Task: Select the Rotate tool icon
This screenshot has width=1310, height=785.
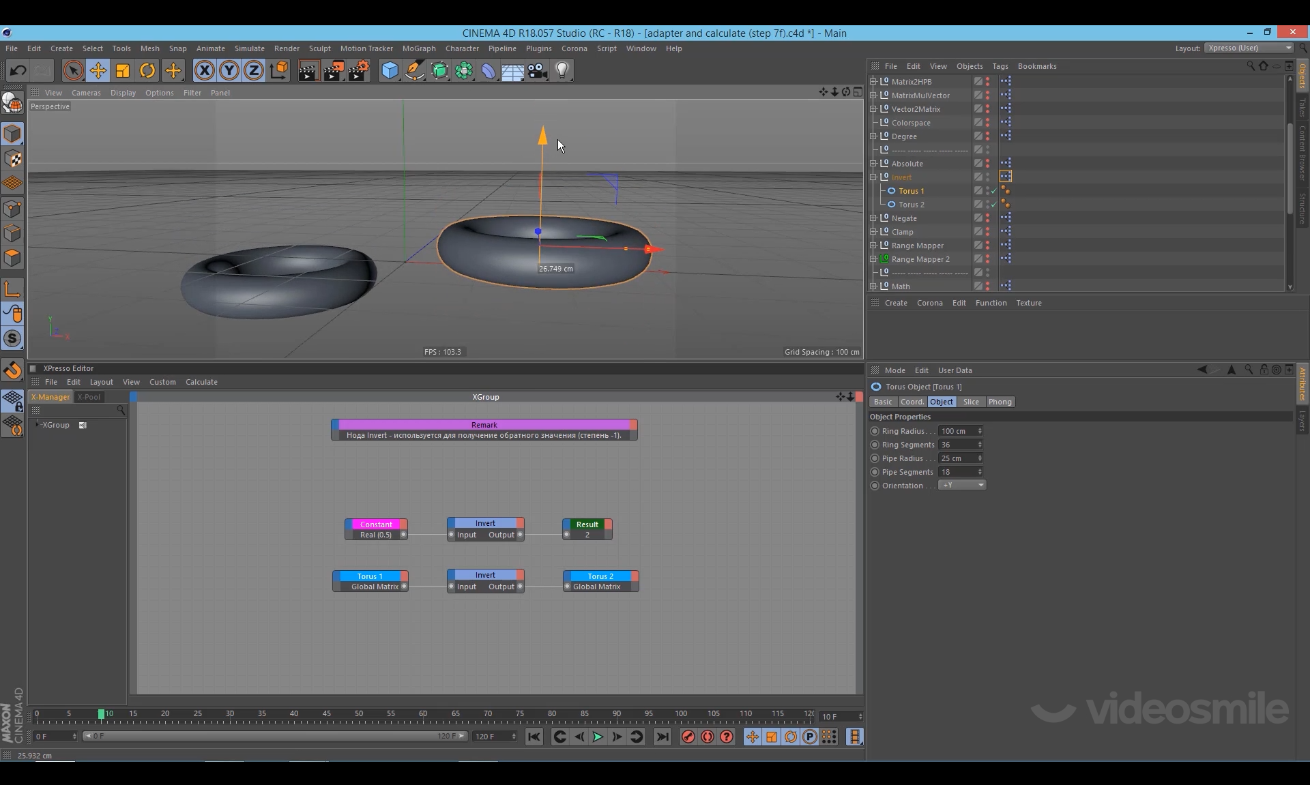Action: point(147,70)
